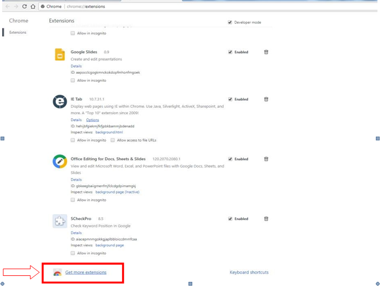The width and height of the screenshot is (384, 290).
Task: Disable the Google Slides Enabled checkbox
Action: tap(230, 52)
